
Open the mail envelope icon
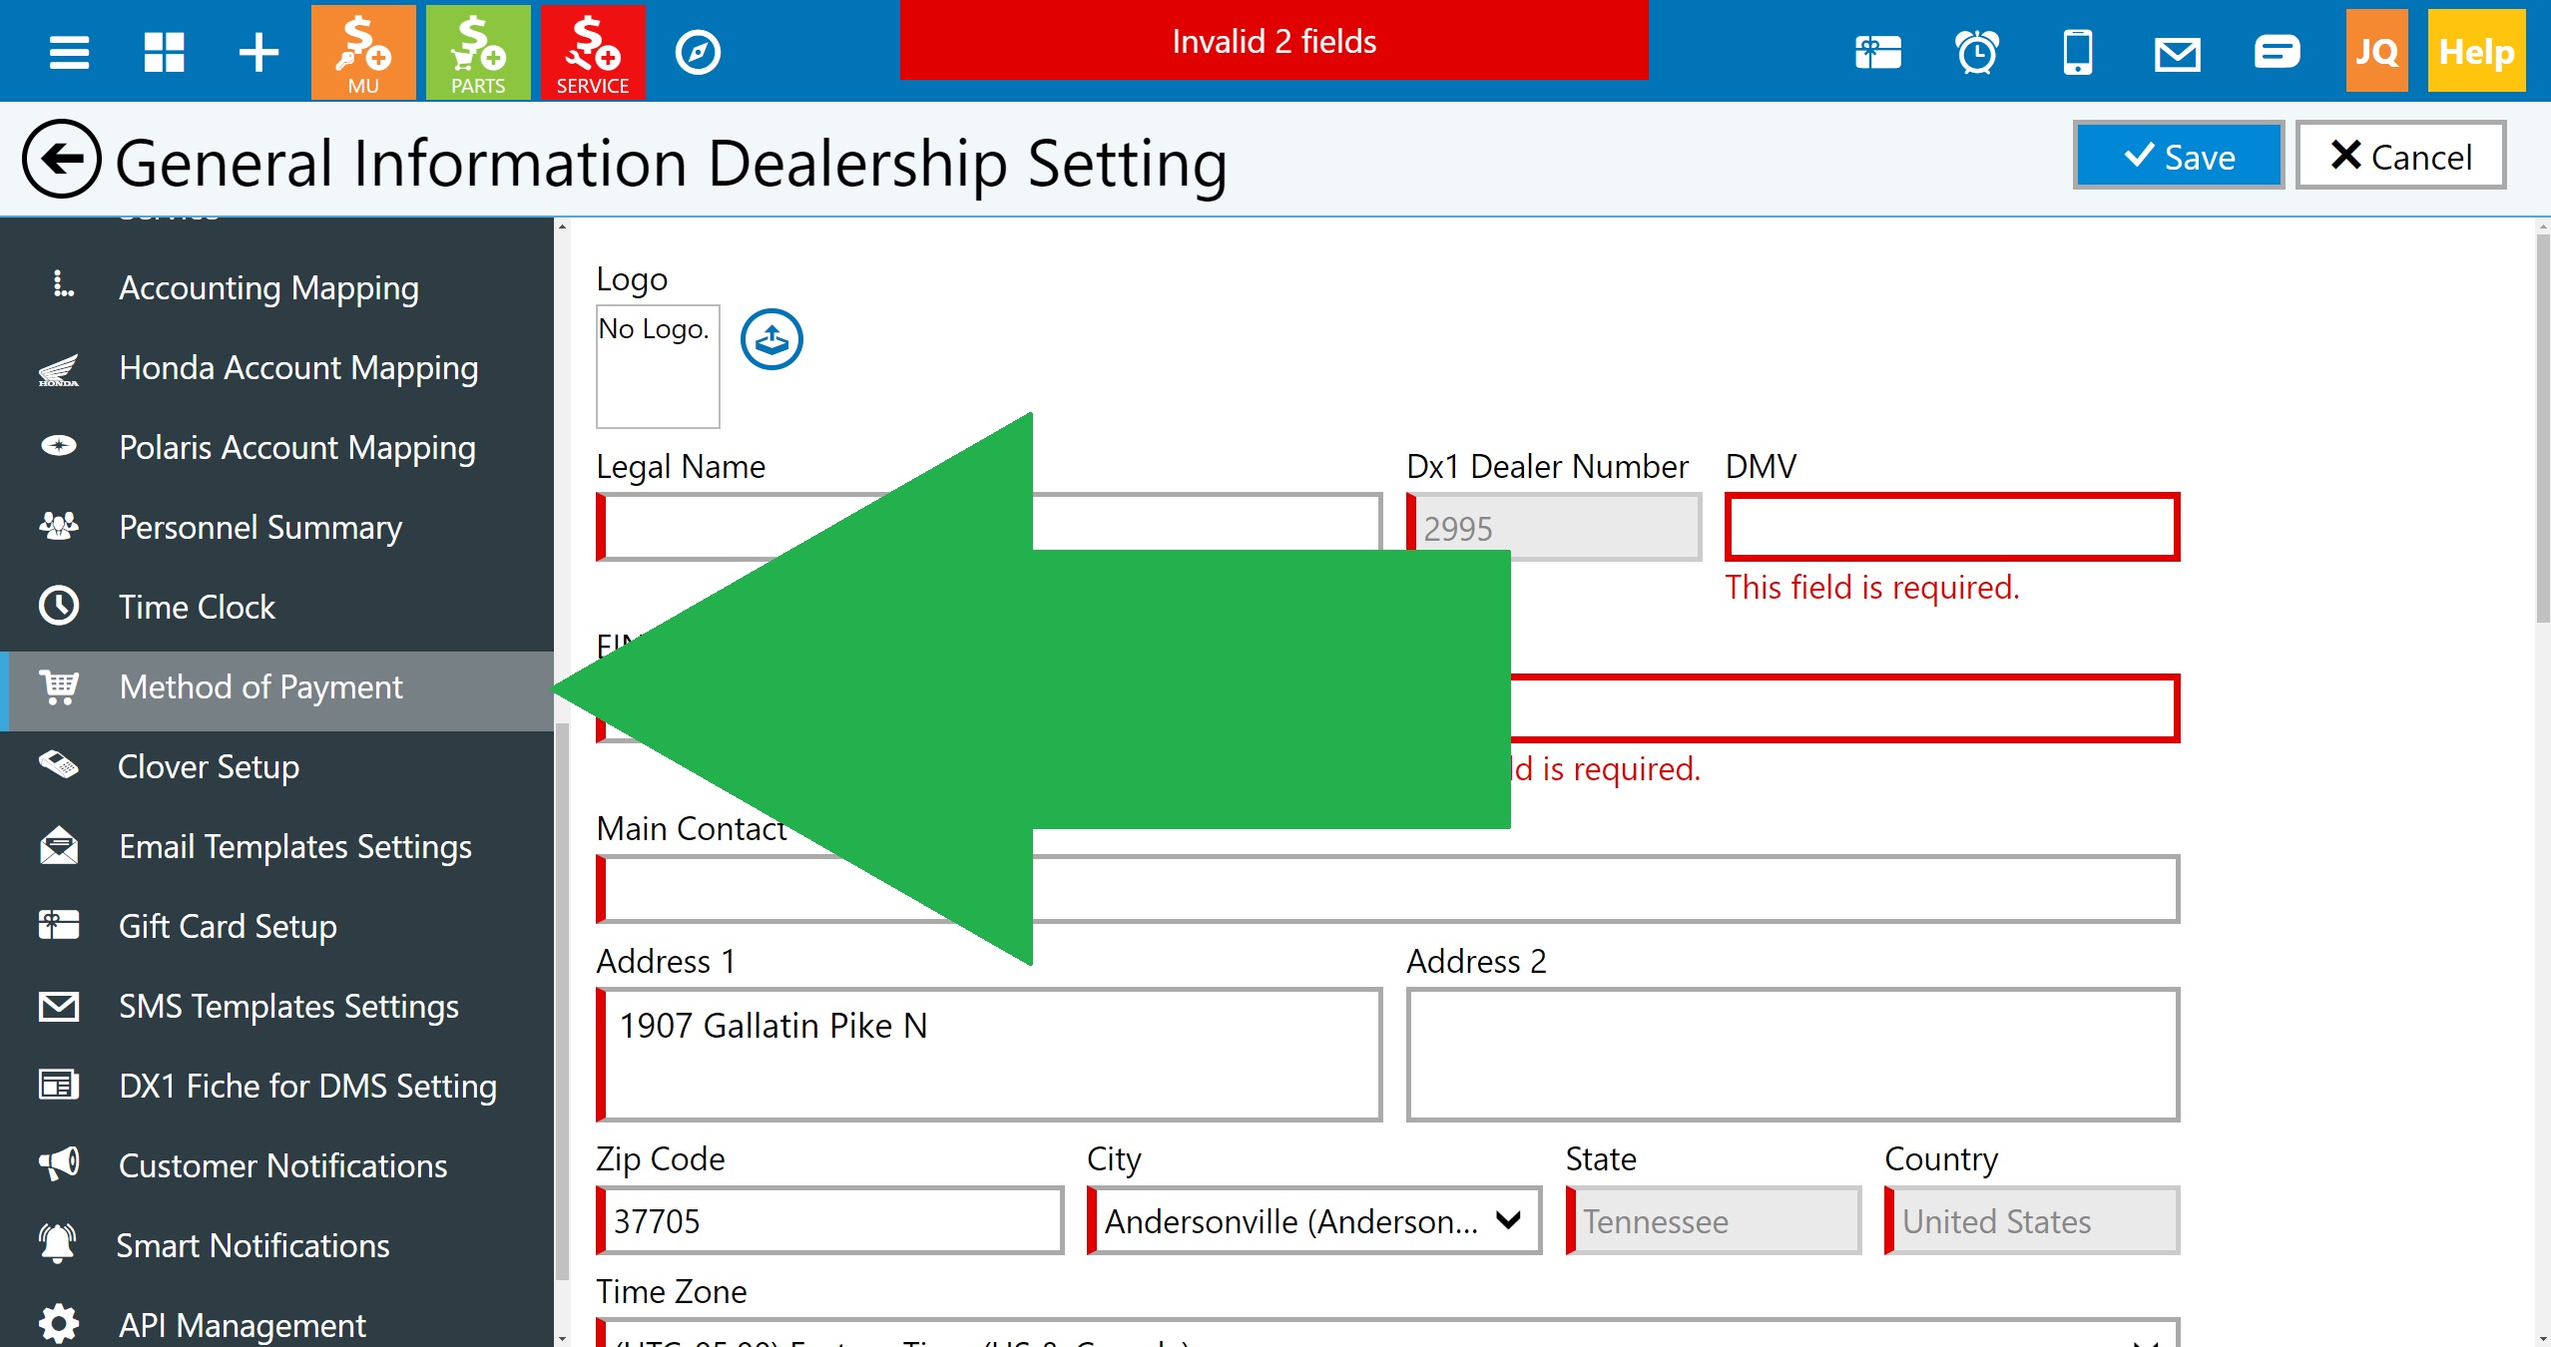coord(2177,52)
